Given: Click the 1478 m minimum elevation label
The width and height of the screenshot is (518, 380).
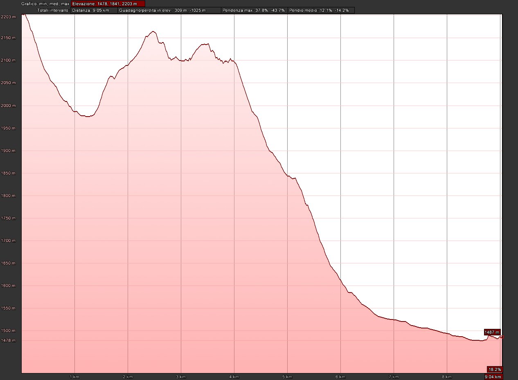Looking at the screenshot, I should coord(8,340).
